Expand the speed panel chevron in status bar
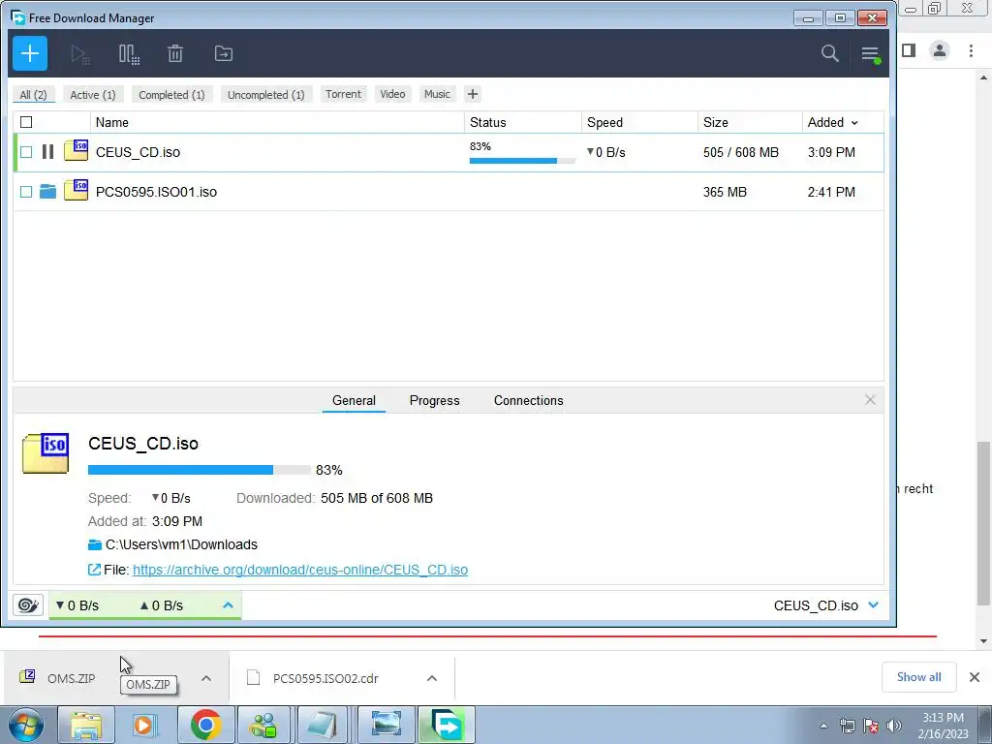The width and height of the screenshot is (992, 744). (228, 605)
